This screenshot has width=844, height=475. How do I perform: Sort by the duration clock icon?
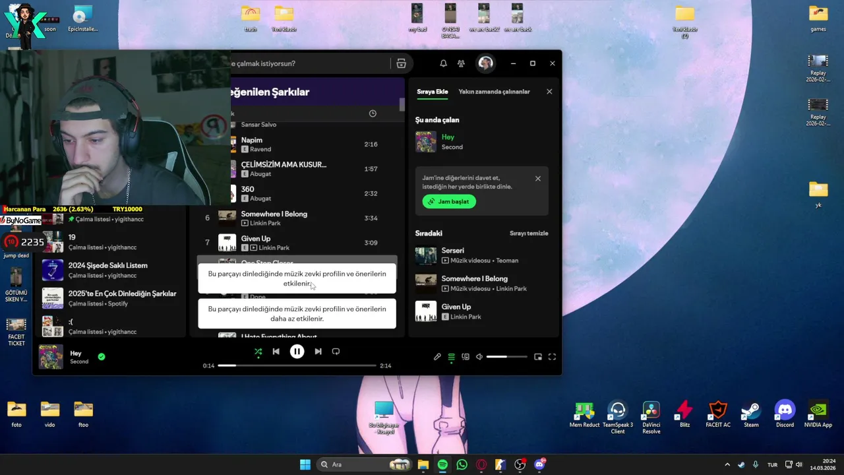[373, 113]
